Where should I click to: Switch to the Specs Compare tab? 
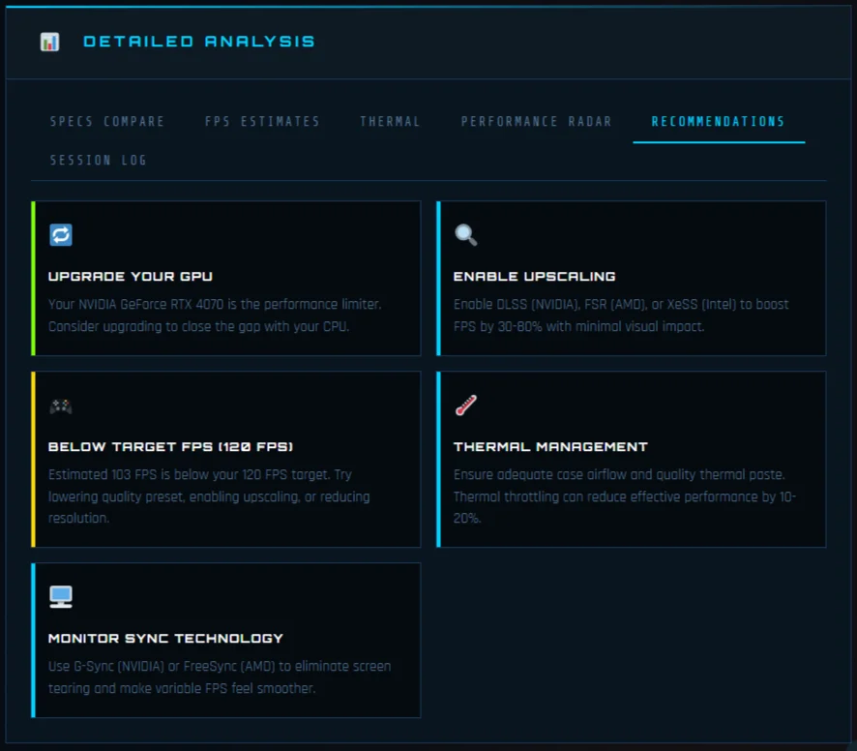[x=107, y=122]
